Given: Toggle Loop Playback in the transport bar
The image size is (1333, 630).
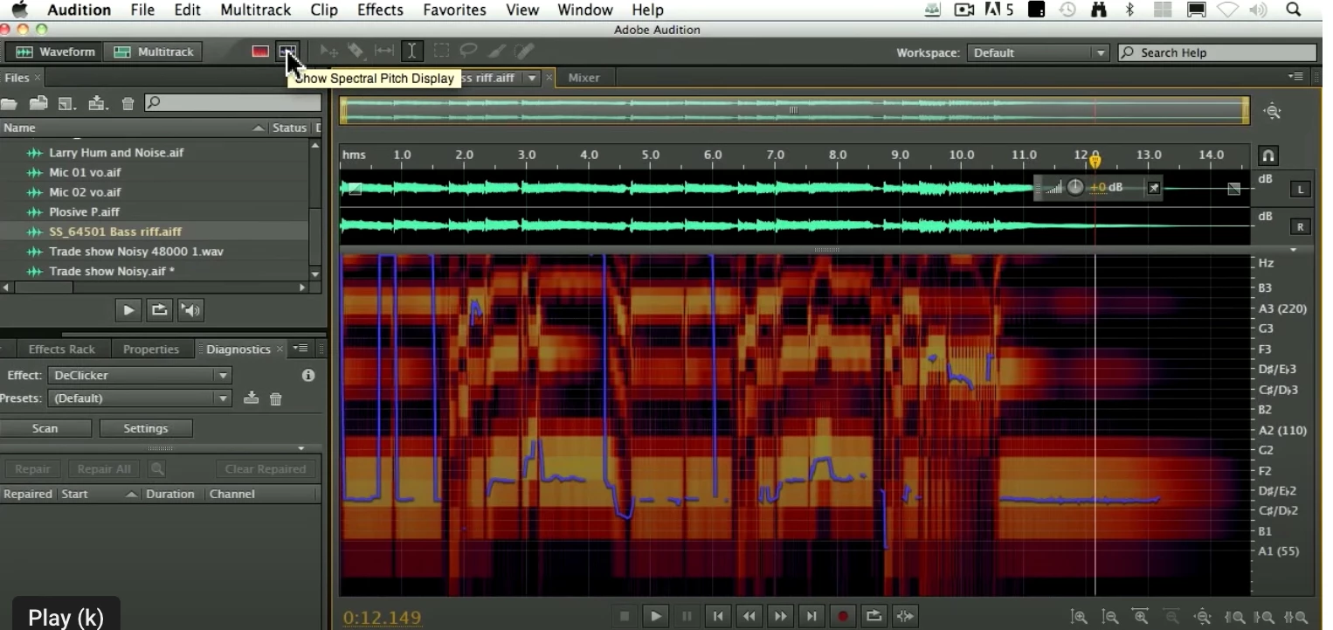Looking at the screenshot, I should pyautogui.click(x=874, y=616).
